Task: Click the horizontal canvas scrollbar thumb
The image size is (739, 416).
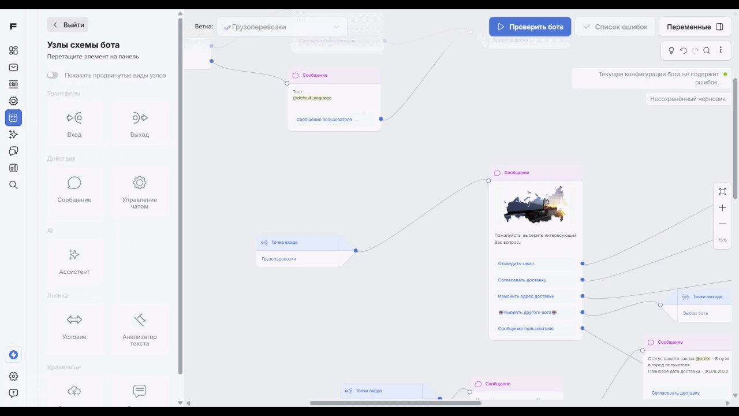Action: (395, 403)
